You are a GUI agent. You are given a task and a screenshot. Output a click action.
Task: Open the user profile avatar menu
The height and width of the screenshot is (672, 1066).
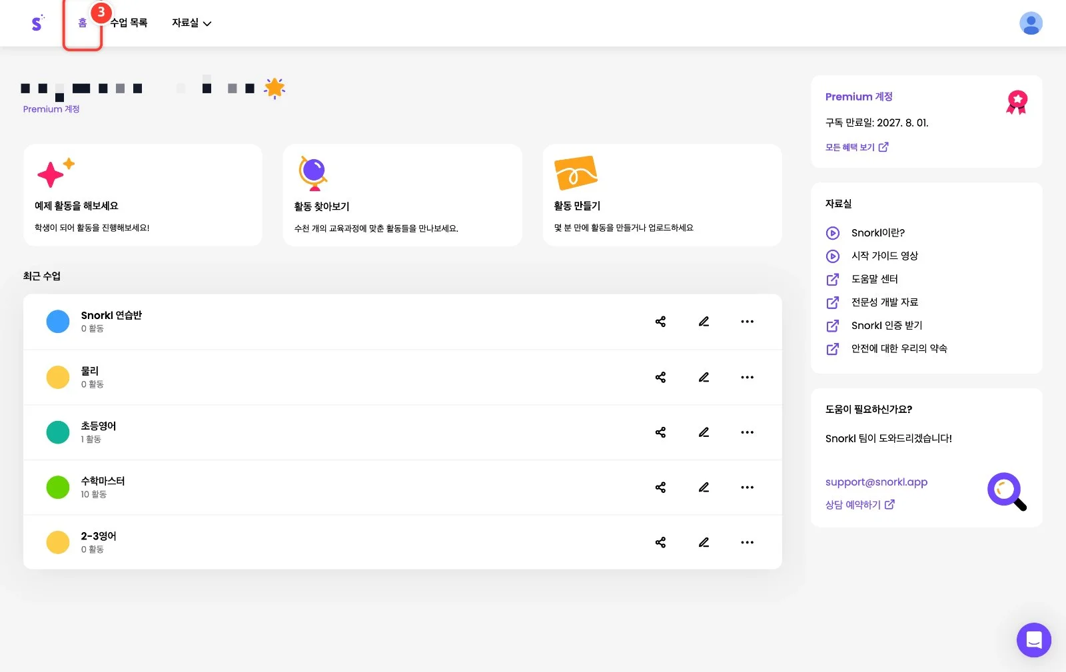click(1031, 23)
